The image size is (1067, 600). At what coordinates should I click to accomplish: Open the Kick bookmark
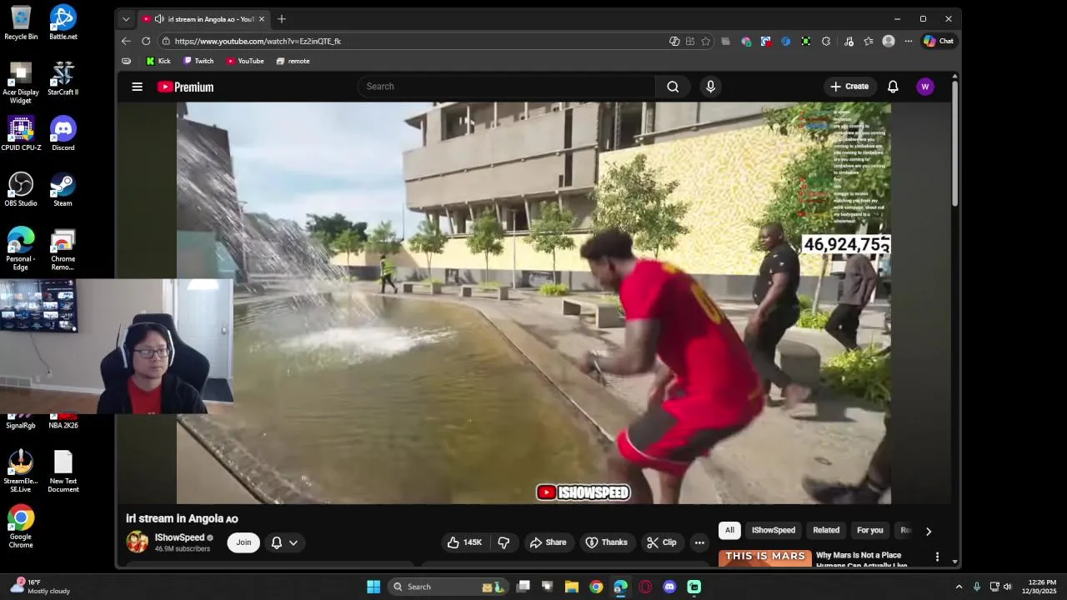[x=158, y=61]
